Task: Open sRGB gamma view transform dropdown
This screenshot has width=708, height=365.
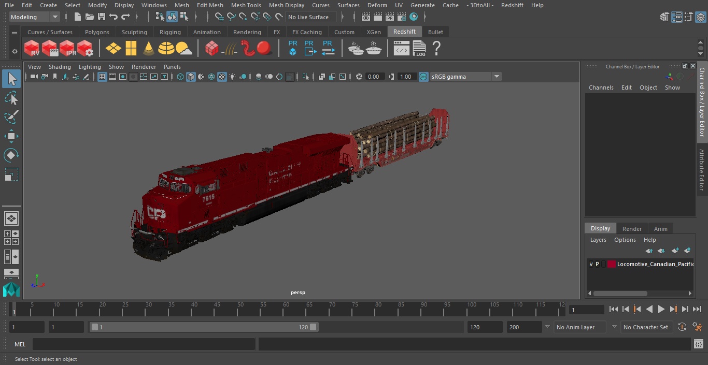Action: (465, 77)
